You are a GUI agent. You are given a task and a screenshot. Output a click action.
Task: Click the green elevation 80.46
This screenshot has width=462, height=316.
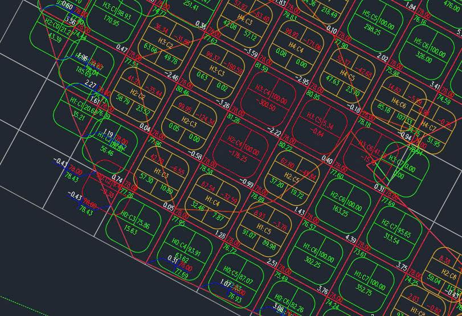pos(183,90)
